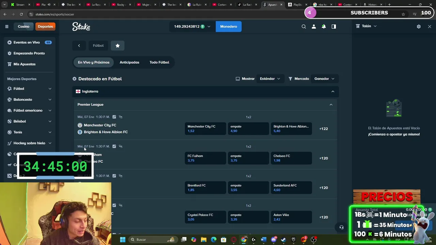Open the search magnifier icon
Image resolution: width=436 pixels, height=245 pixels.
click(x=304, y=27)
